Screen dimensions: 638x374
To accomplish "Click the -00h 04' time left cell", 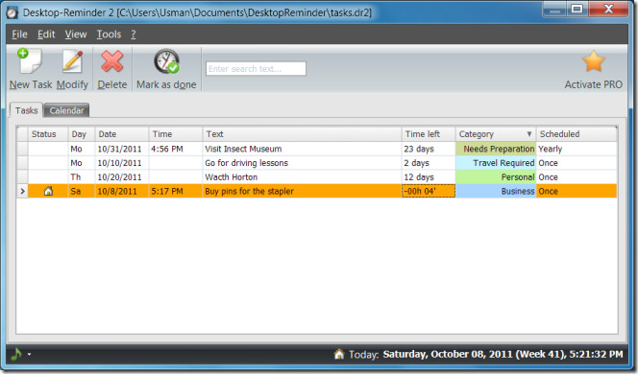I will click(429, 191).
